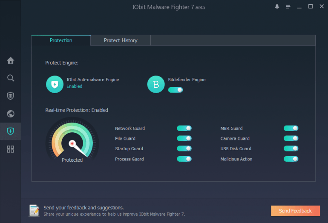Toggle the USB Disk Guard switch

point(291,149)
